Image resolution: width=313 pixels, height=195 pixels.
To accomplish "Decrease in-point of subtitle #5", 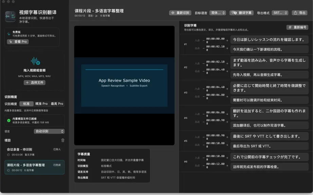I will (x=203, y=137).
